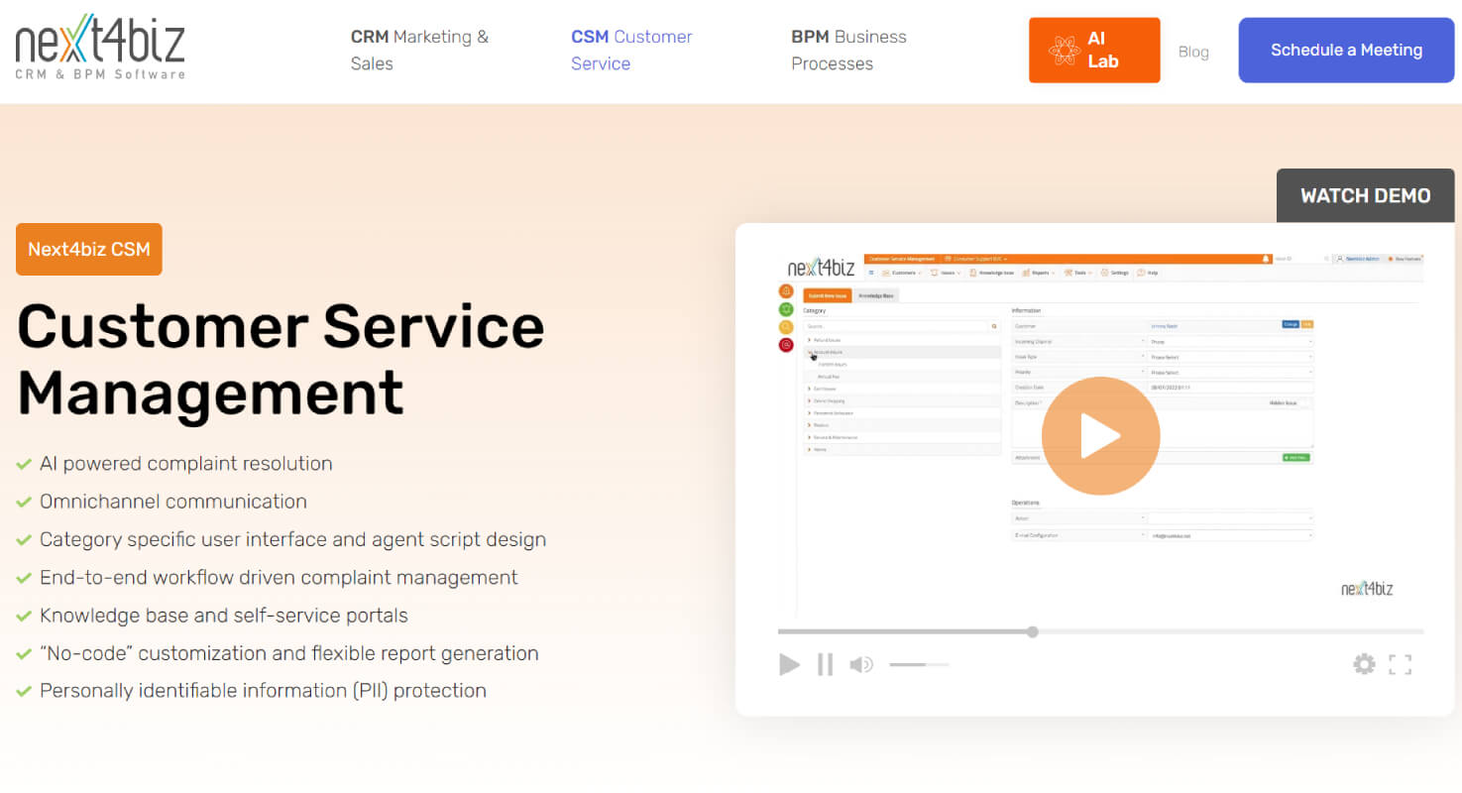The image size is (1462, 793).
Task: Click Category search field in demo video
Action: point(901,326)
